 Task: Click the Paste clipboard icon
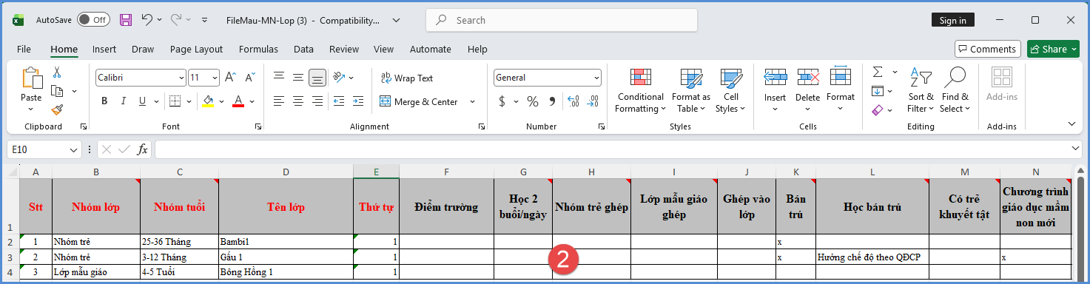coord(31,78)
